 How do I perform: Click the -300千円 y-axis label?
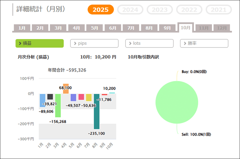pos(26,139)
